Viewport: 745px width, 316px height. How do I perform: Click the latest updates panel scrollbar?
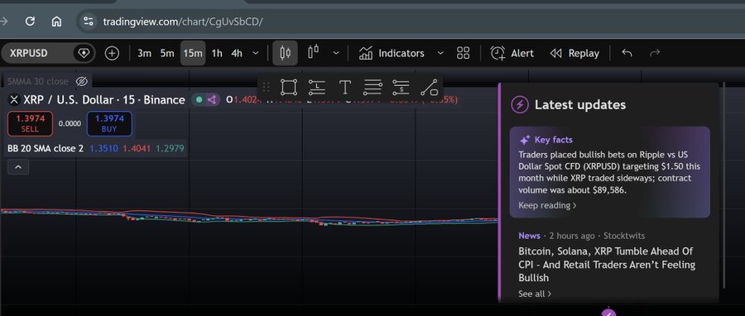tap(723, 185)
